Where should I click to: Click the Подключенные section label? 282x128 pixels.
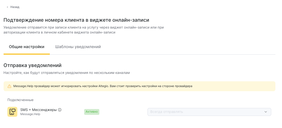click(x=20, y=100)
